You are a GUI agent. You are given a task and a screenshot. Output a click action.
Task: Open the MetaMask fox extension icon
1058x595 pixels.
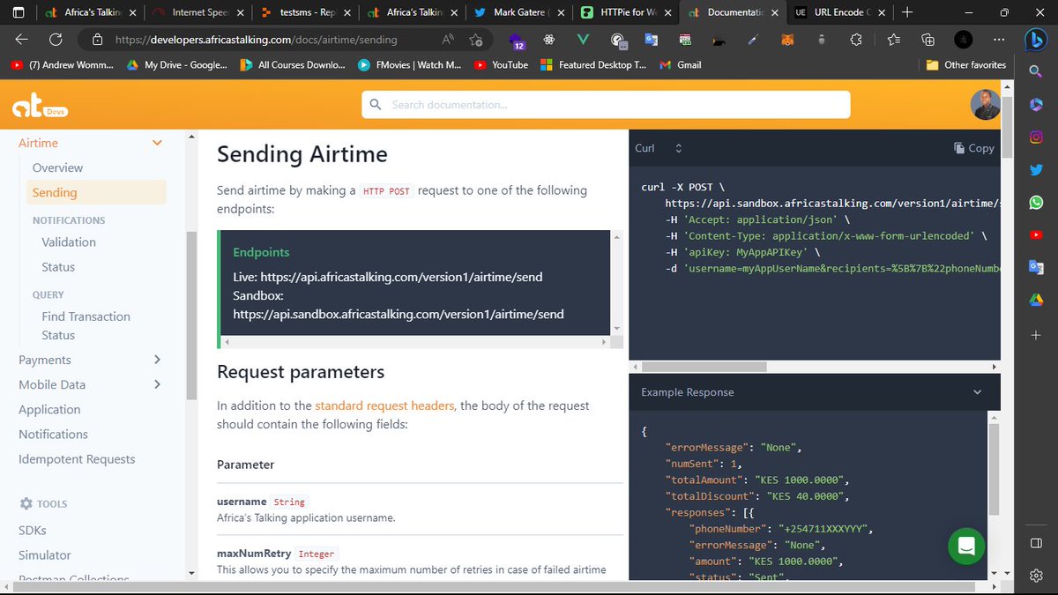pos(789,40)
